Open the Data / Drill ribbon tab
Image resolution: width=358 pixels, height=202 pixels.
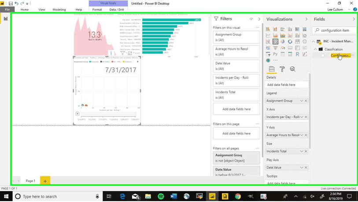[x=117, y=10]
